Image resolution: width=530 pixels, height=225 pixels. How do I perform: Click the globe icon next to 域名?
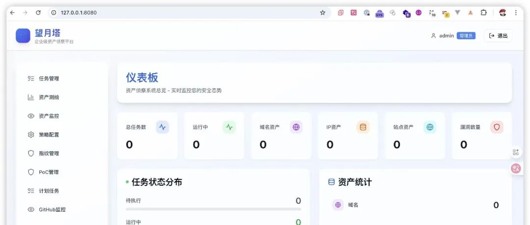tap(338, 205)
